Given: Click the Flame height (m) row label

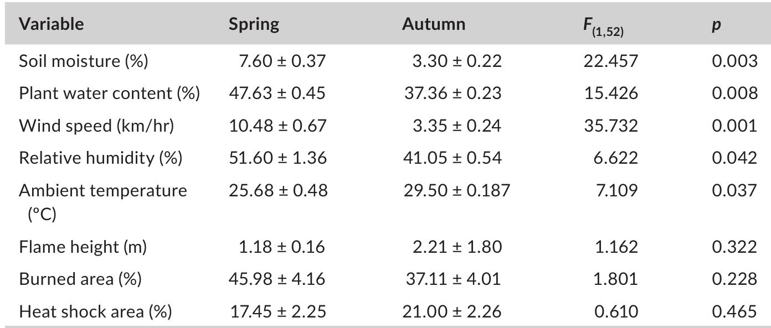Looking at the screenshot, I should tap(83, 246).
